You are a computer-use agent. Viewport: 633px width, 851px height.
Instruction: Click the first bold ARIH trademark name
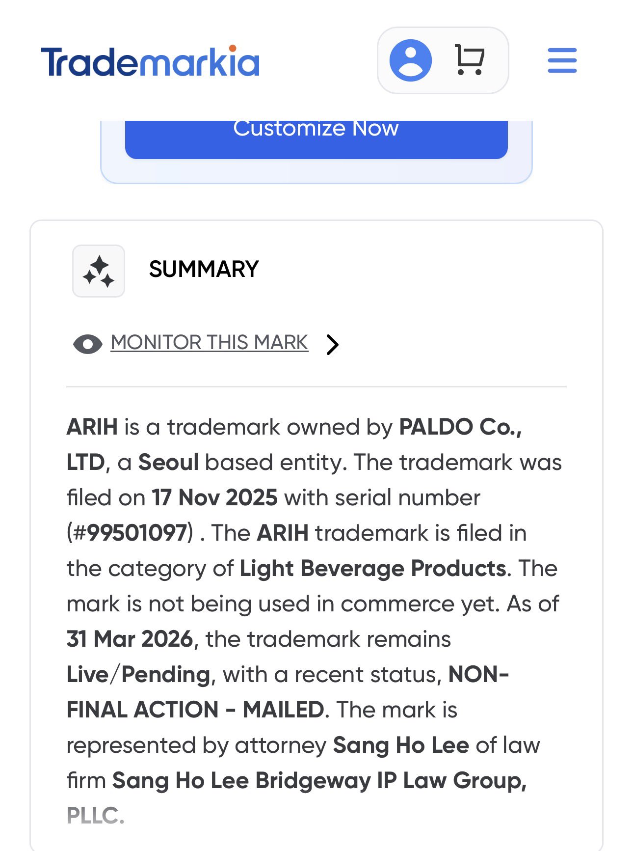click(92, 427)
